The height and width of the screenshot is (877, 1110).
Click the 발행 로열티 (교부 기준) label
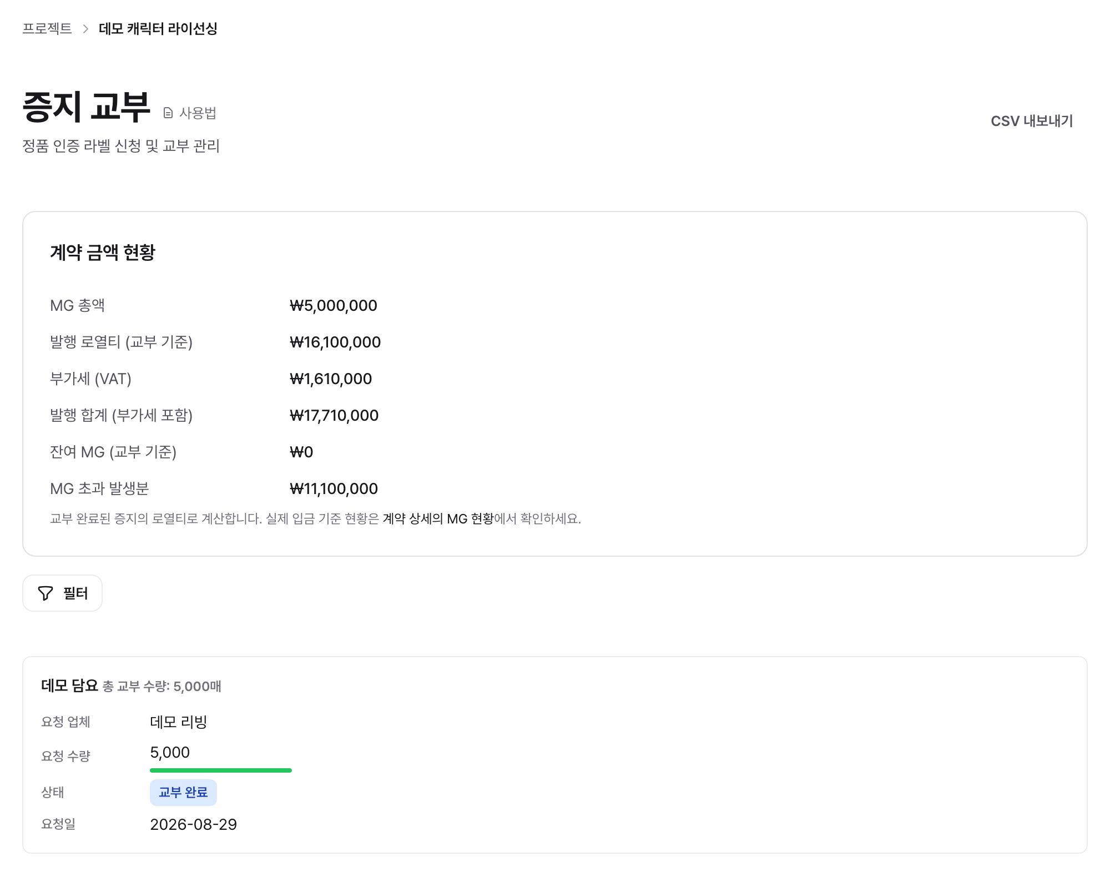click(121, 342)
